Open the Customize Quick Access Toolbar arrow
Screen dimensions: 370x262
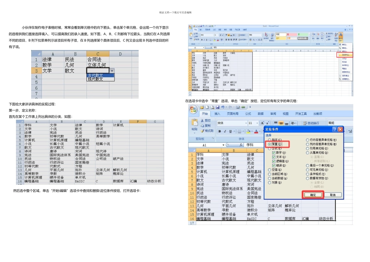(x=250, y=107)
